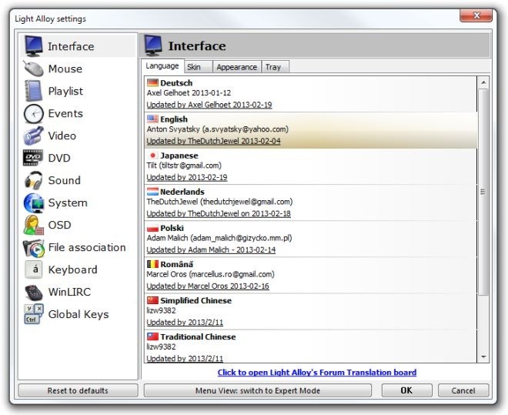Viewport: 508px width, 415px height.
Task: Select File association in the sidebar
Action: (x=78, y=247)
